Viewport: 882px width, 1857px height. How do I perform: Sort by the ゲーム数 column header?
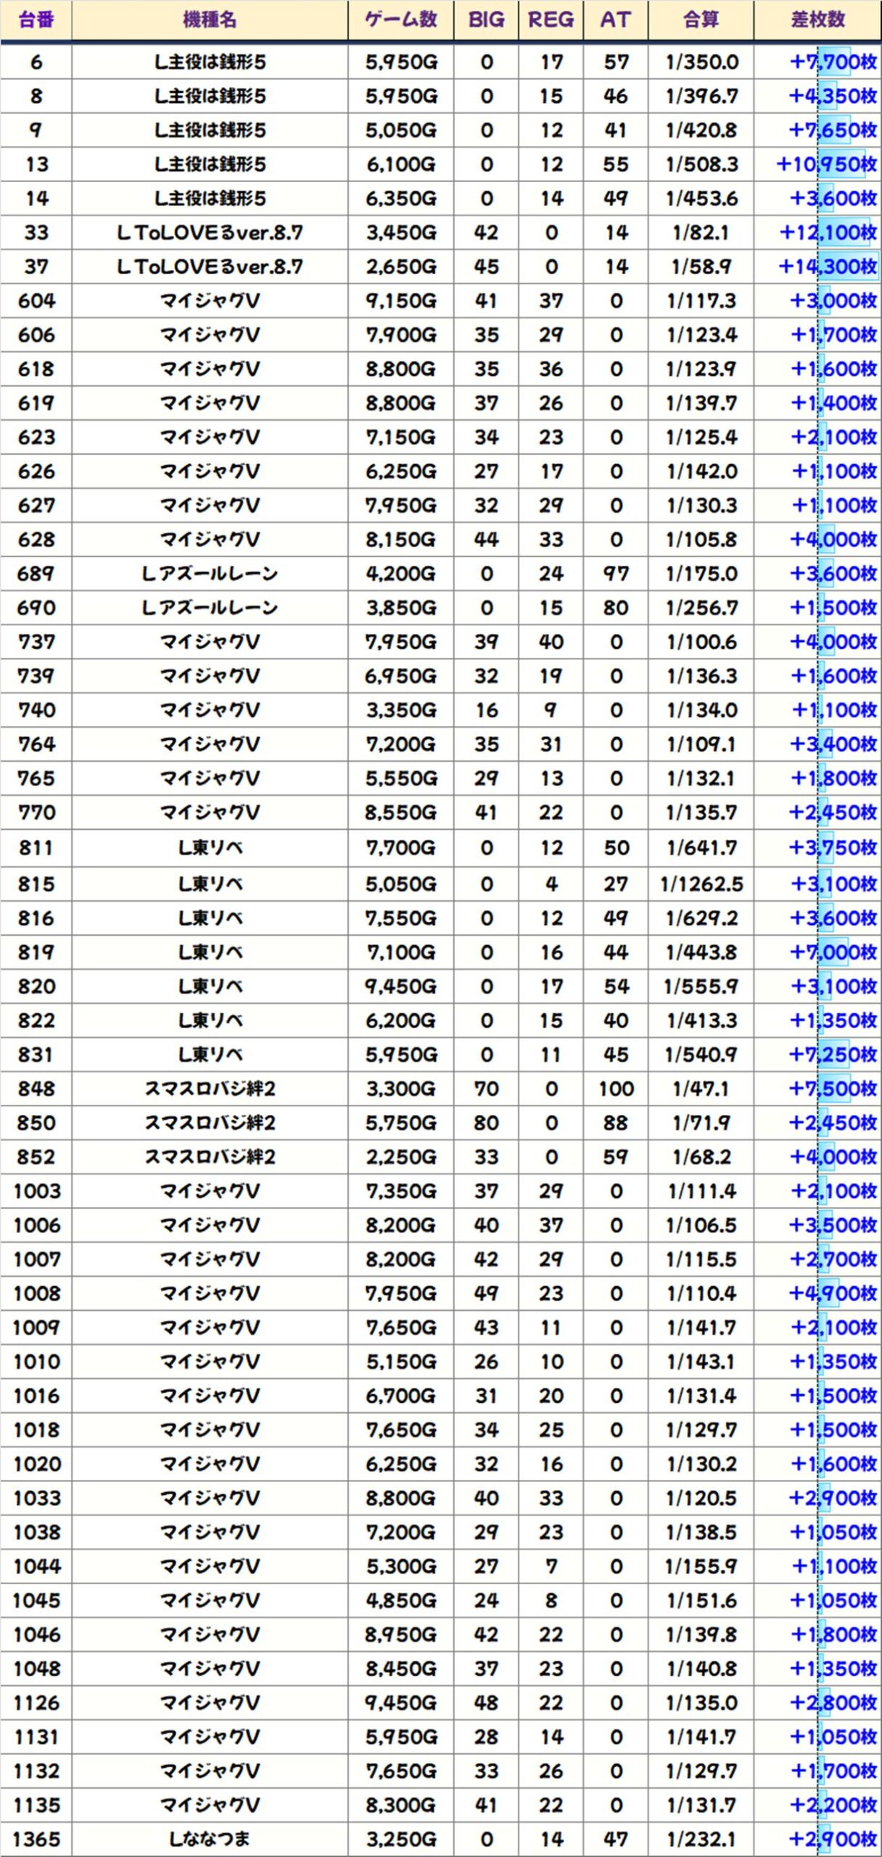coord(400,20)
